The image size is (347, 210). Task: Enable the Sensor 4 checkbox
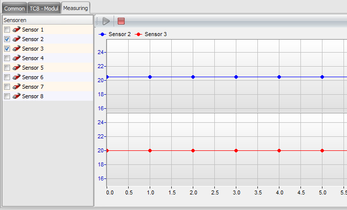(x=7, y=58)
